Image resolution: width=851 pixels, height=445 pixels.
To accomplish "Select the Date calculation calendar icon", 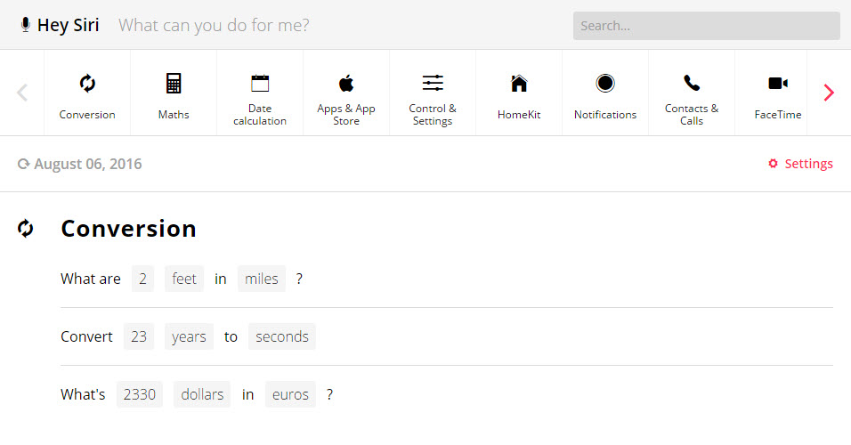I will point(260,84).
